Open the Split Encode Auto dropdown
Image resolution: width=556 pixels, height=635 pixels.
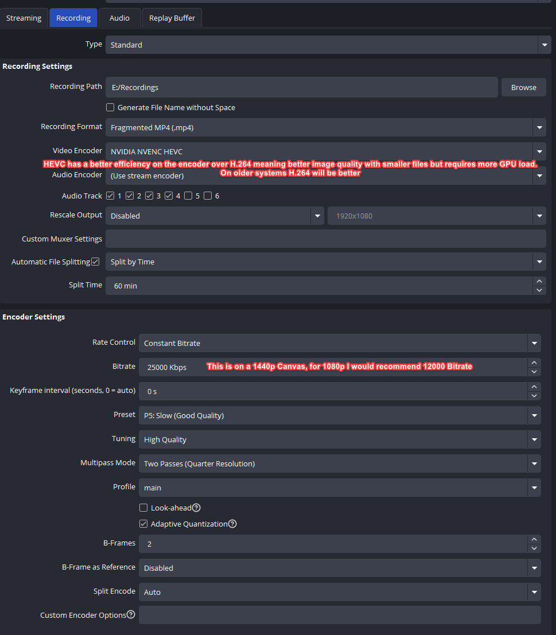click(340, 592)
